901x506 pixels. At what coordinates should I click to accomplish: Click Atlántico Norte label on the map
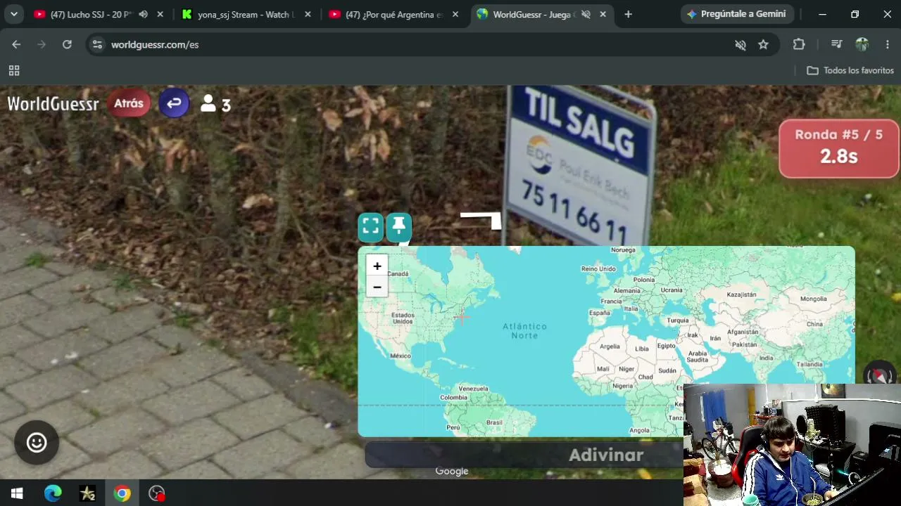point(524,330)
